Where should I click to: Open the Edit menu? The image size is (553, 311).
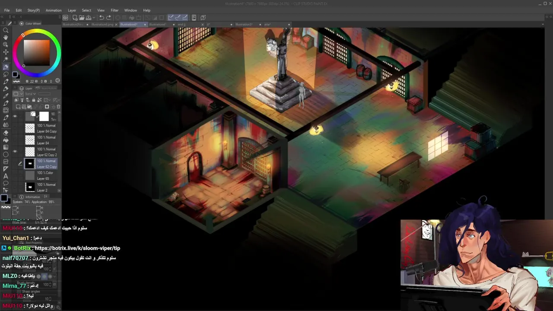[x=19, y=10]
